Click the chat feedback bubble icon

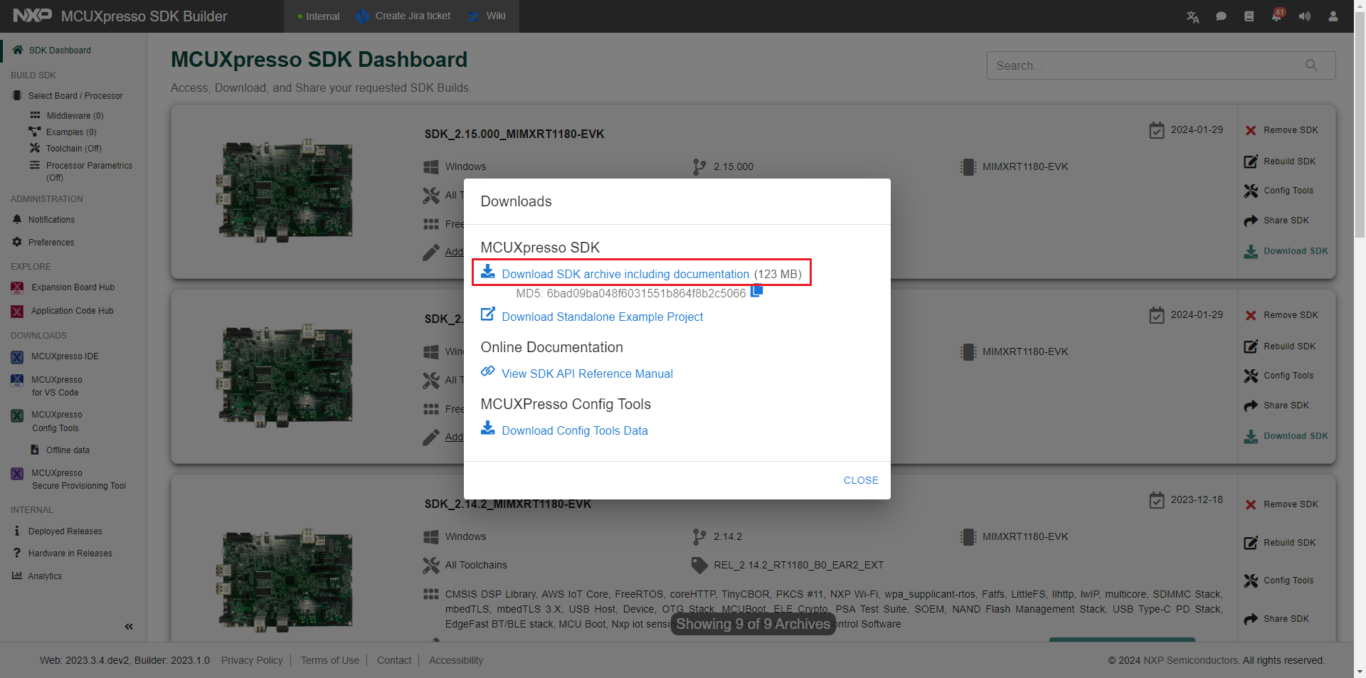(1221, 16)
